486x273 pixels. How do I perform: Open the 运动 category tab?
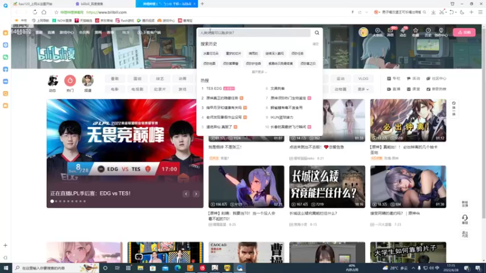pos(340,79)
